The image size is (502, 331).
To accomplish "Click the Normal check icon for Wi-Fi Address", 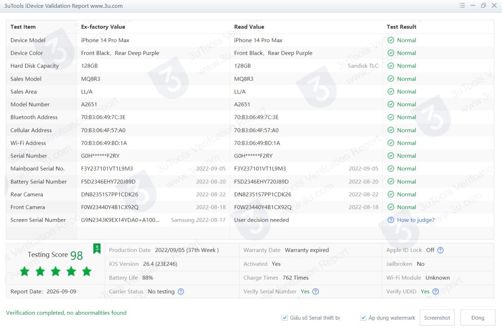I will (x=391, y=143).
